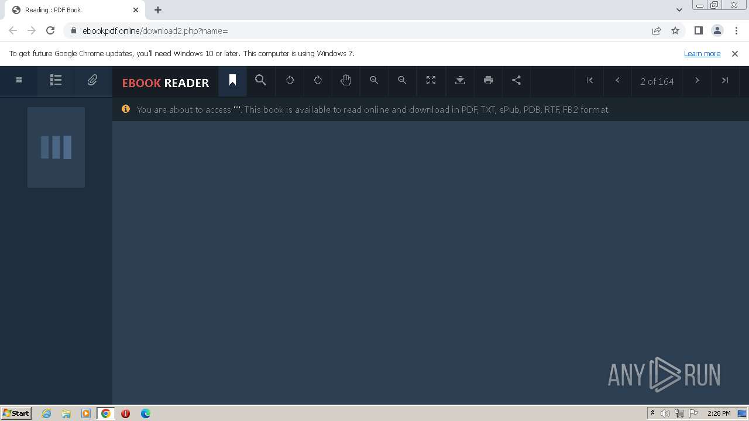Open Microsoft Edge from the taskbar

click(145, 413)
